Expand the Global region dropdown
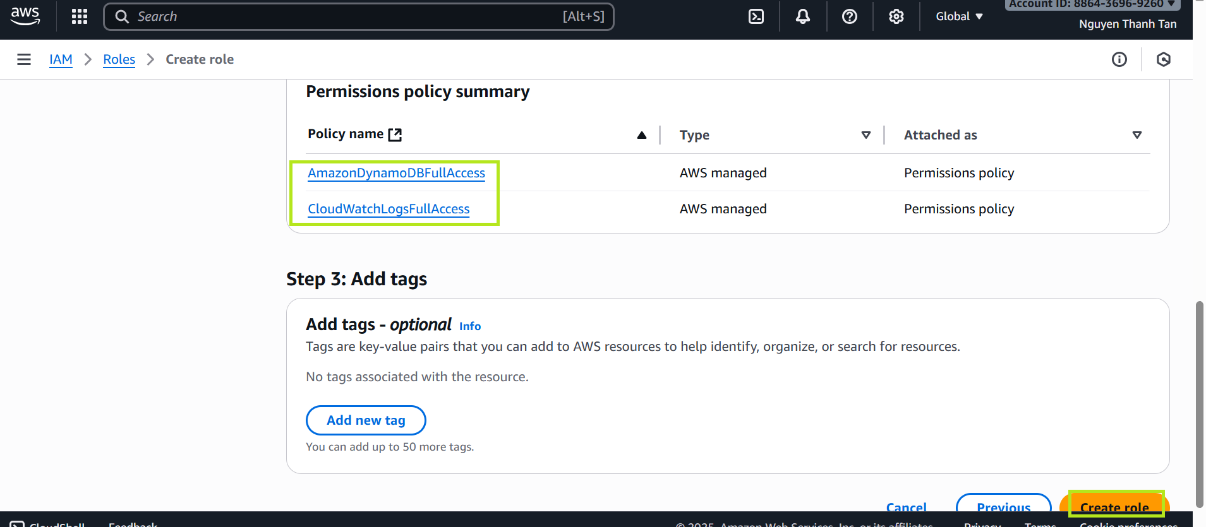1206x527 pixels. [x=959, y=16]
